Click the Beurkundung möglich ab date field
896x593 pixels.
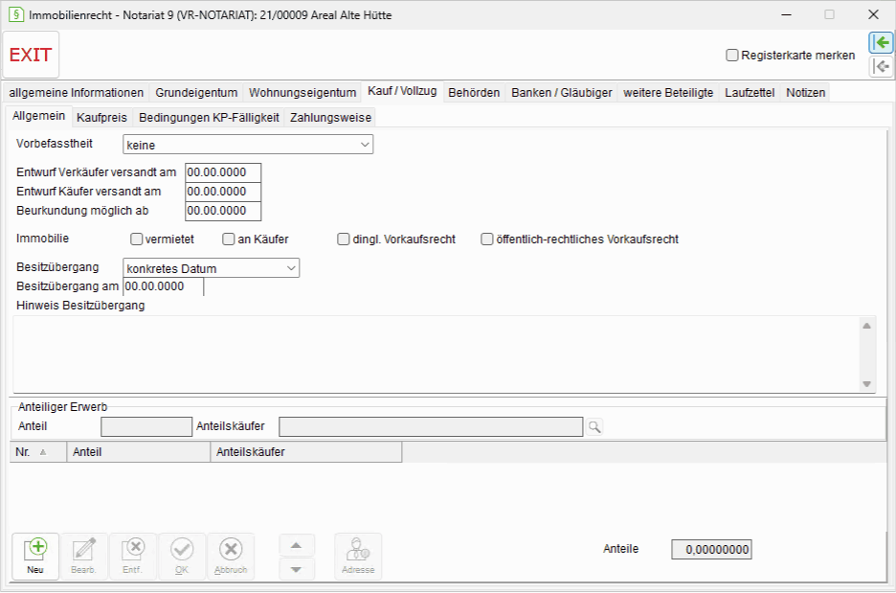click(223, 211)
